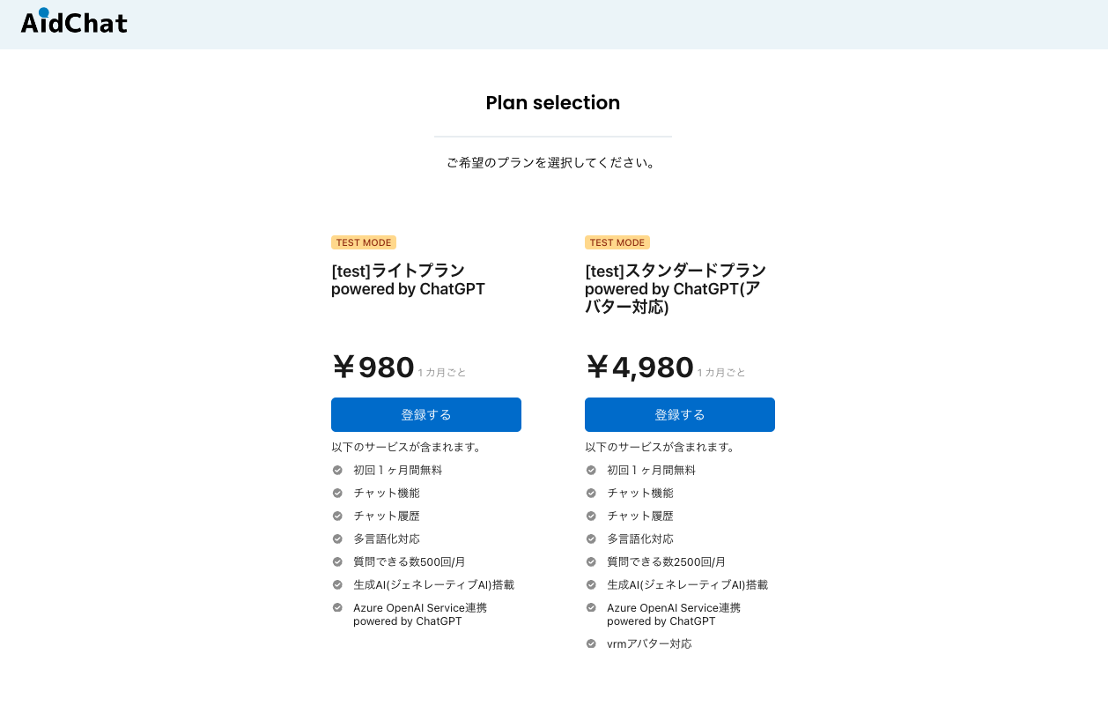Click checkmark beside Azure OpenAI Service連携 in standard plan
Screen dimensions: 1108x706
(x=591, y=607)
